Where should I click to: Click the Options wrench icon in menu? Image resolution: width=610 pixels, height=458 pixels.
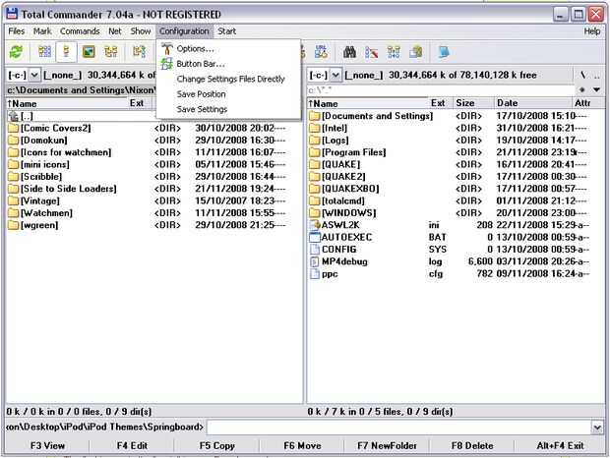click(x=167, y=48)
